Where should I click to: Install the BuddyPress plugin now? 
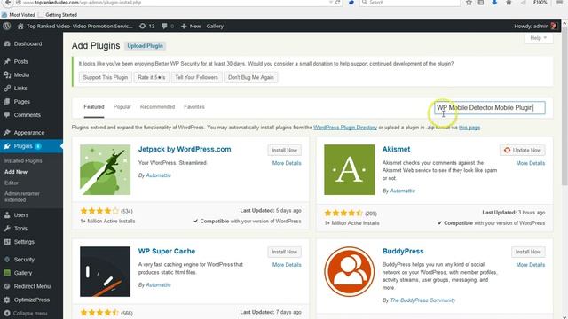pos(528,252)
